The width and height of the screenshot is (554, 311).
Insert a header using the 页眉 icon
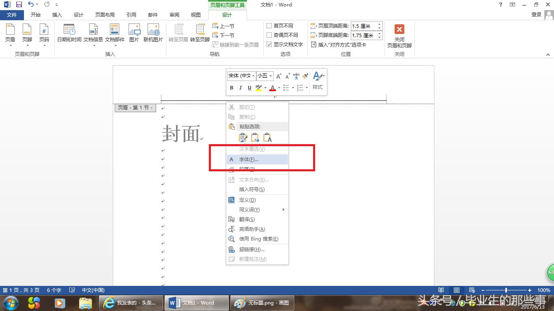(10, 34)
